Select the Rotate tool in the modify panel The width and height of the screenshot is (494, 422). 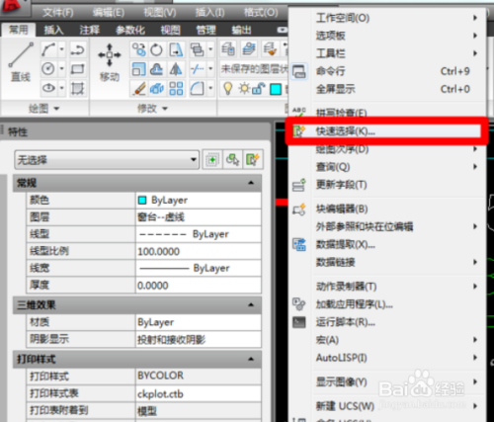157,49
